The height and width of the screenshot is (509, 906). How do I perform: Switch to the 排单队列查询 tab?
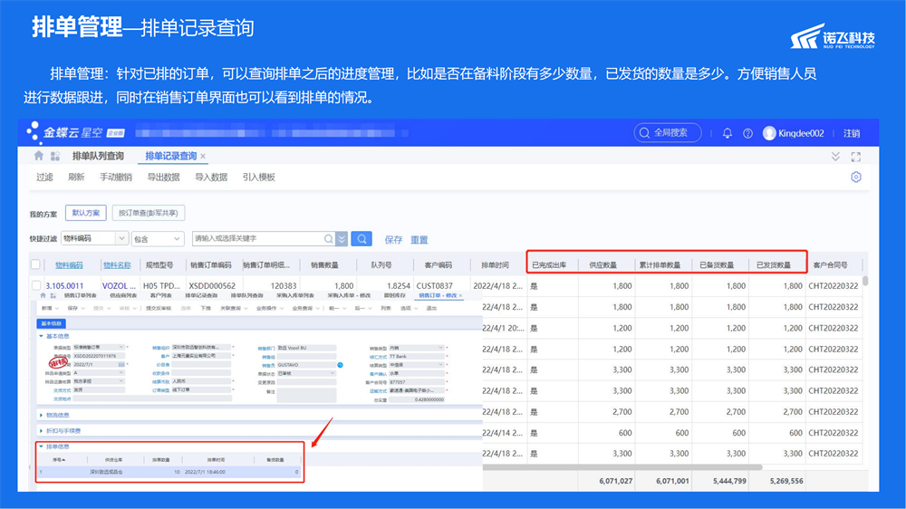[98, 156]
